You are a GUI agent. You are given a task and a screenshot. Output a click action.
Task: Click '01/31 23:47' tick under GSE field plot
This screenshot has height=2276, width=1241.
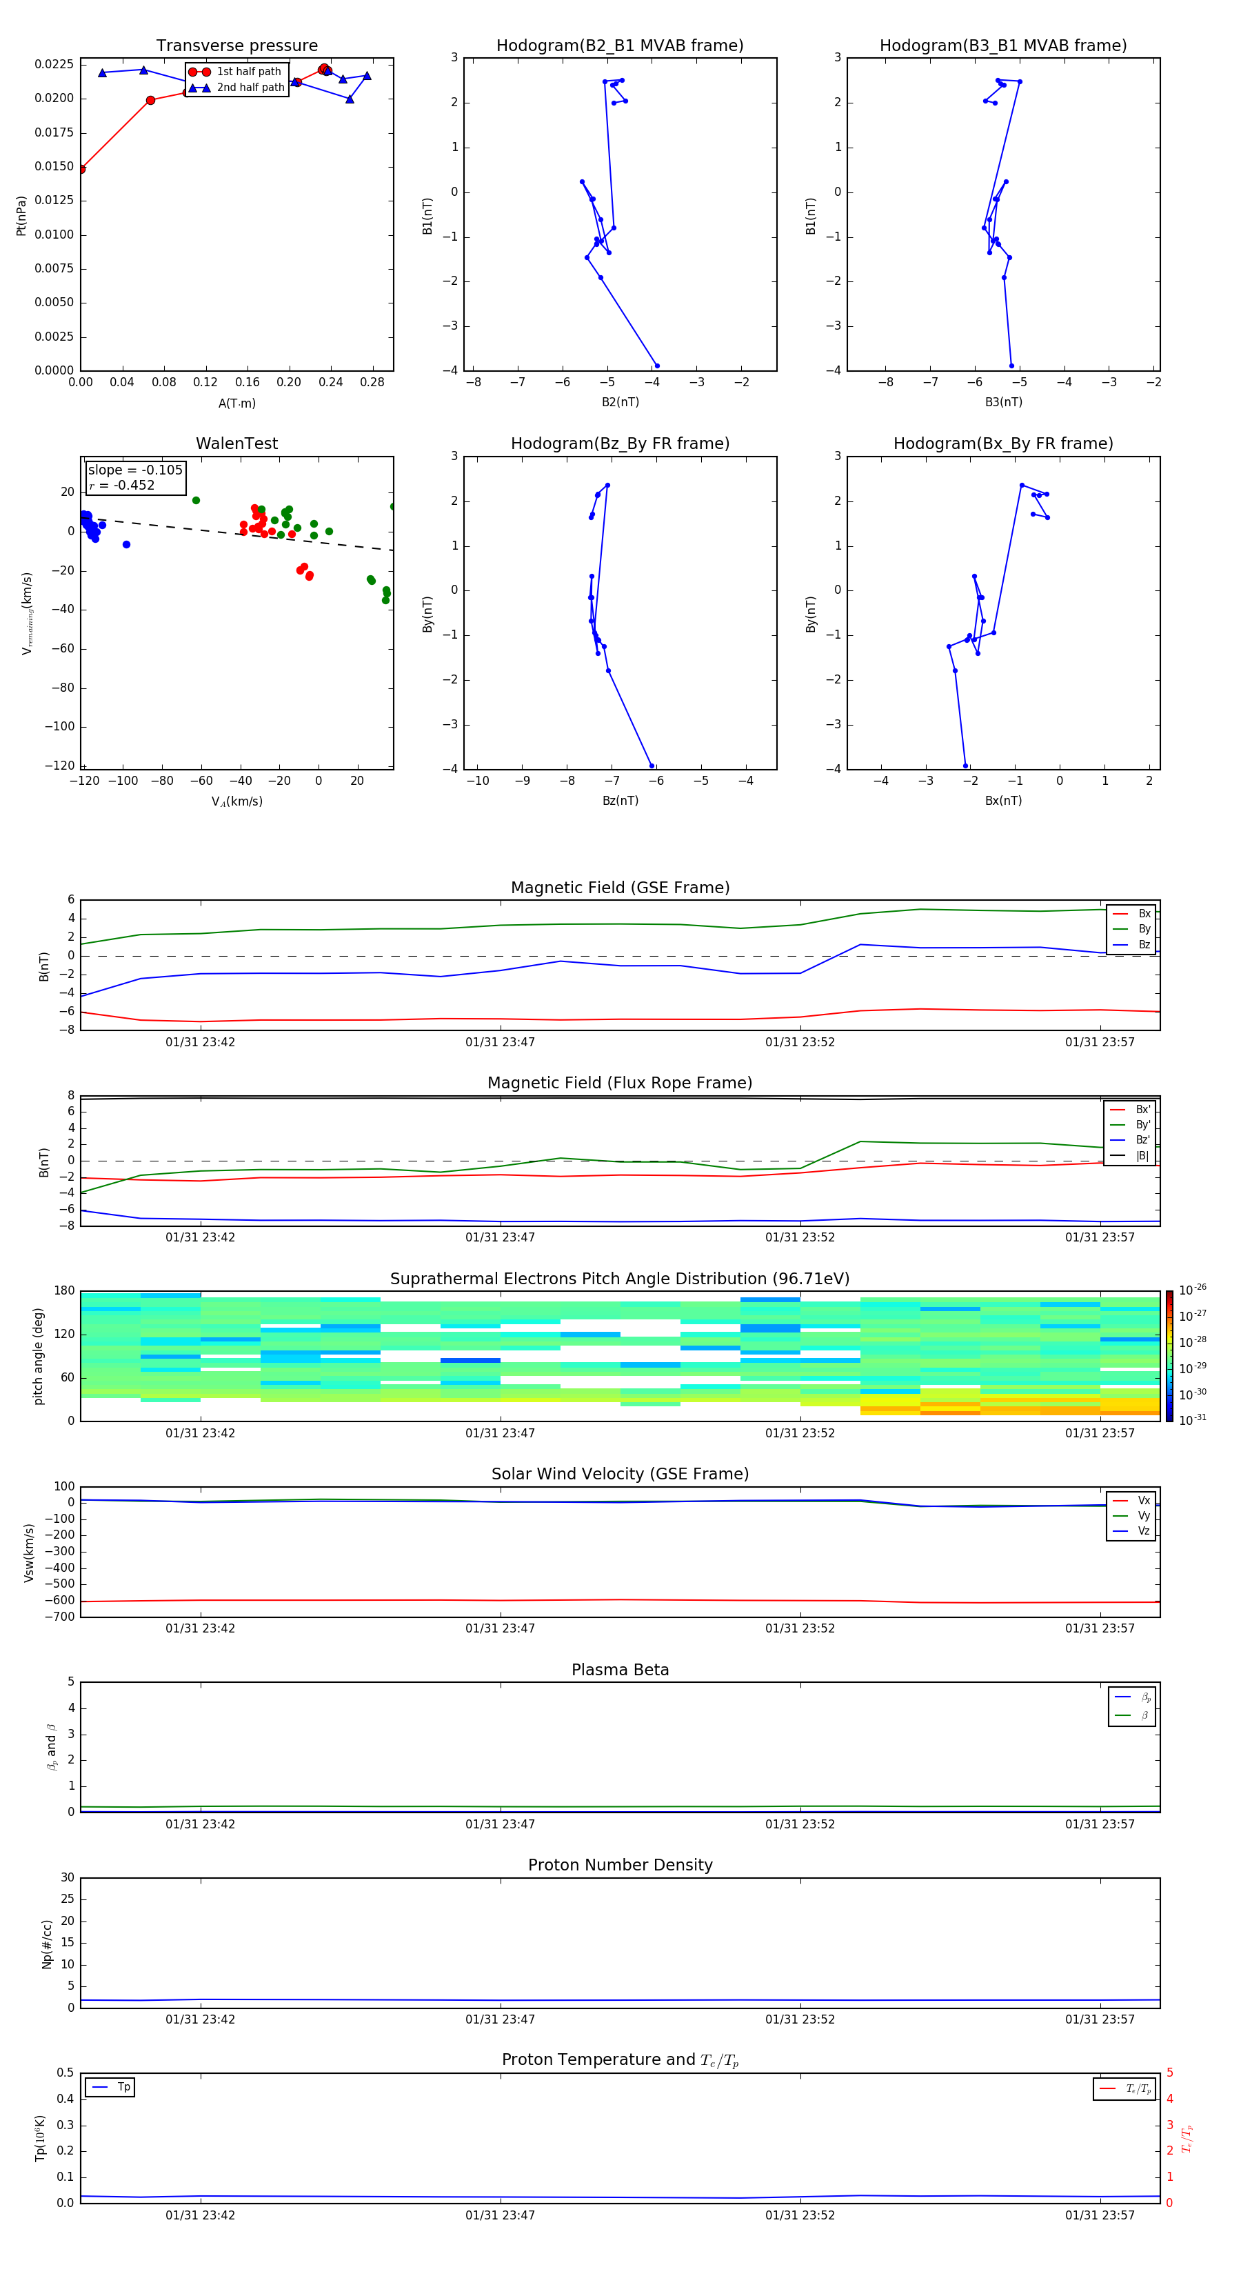(x=500, y=1041)
